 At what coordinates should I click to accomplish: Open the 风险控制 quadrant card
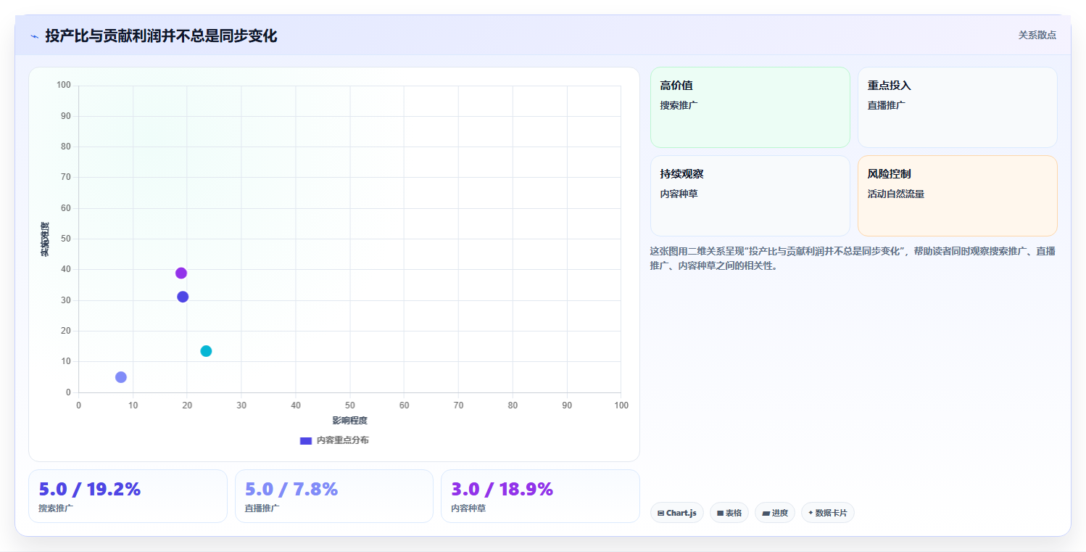tap(958, 196)
